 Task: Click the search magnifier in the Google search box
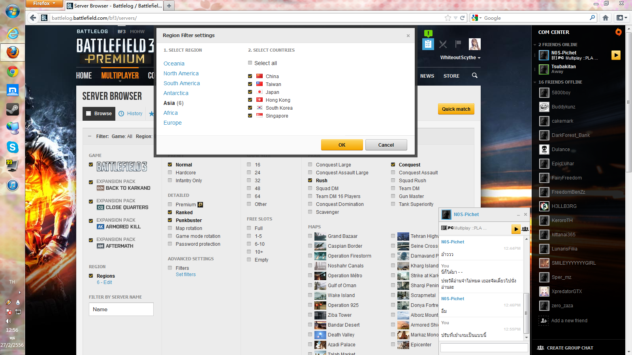pyautogui.click(x=592, y=17)
